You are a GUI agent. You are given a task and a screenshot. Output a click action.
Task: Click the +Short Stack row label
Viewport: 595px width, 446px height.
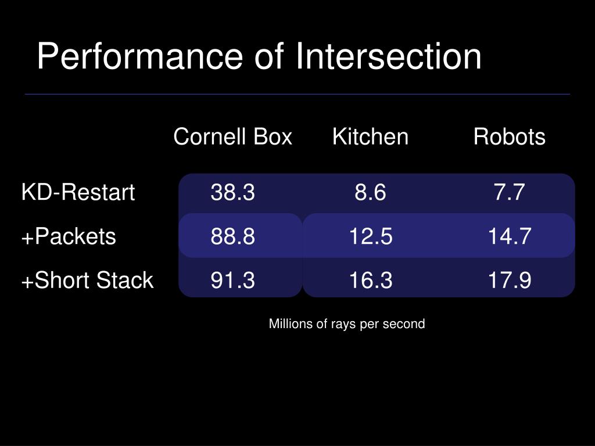[x=88, y=280]
